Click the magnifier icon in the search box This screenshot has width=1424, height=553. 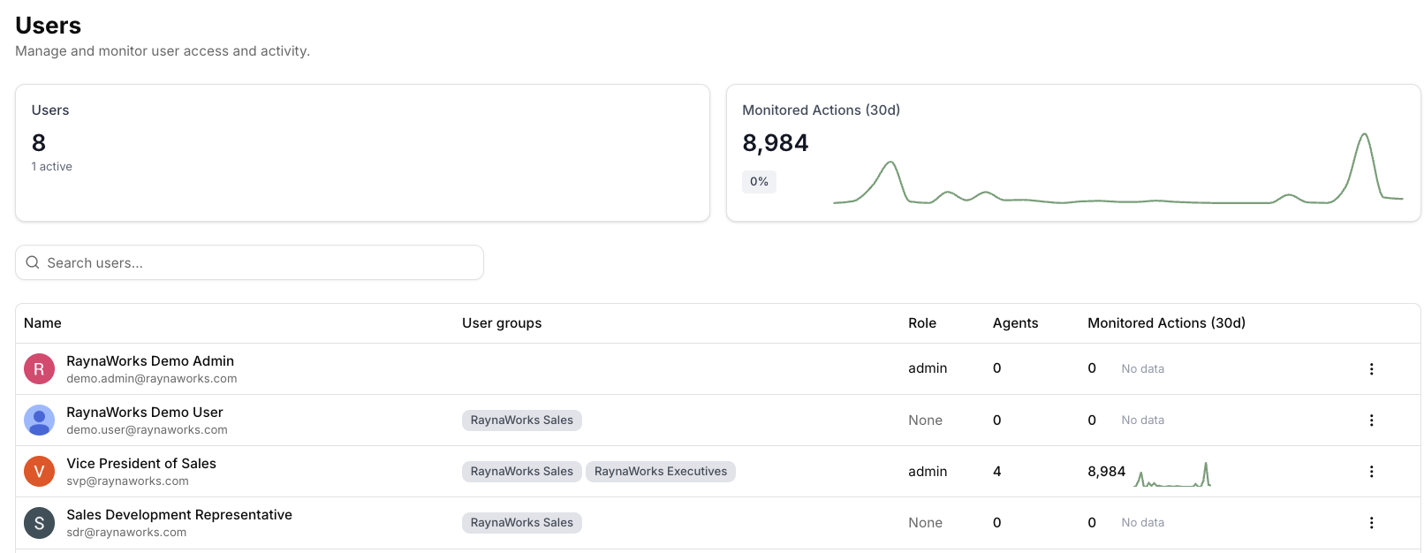(x=33, y=262)
